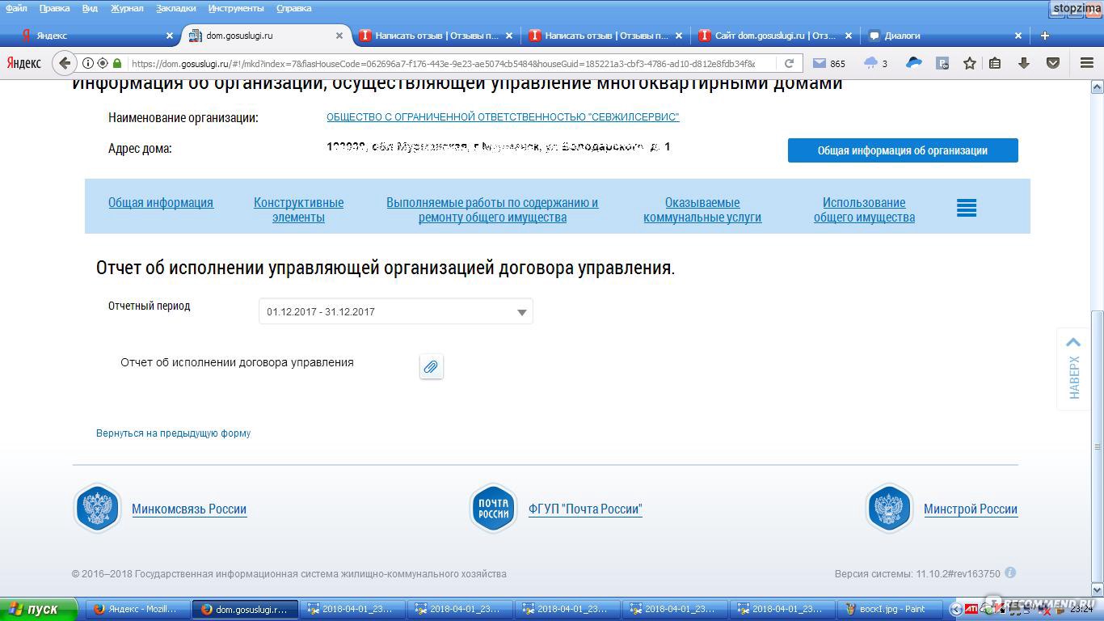
Task: Open the weather icon showing 3
Action: [x=875, y=63]
